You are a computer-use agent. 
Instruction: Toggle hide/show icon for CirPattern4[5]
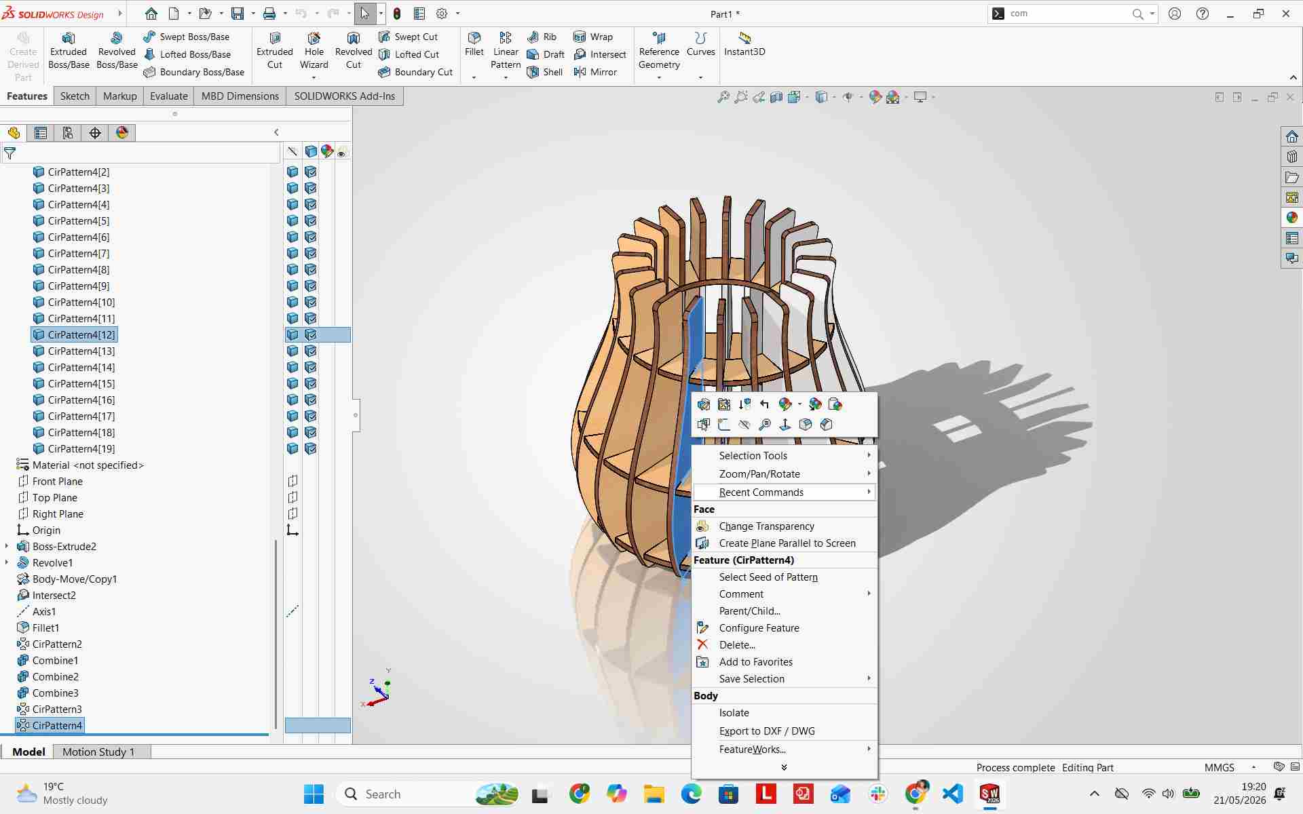[x=292, y=220]
